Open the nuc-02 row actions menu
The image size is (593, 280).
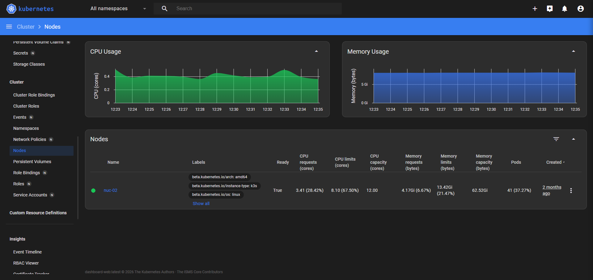pos(571,191)
